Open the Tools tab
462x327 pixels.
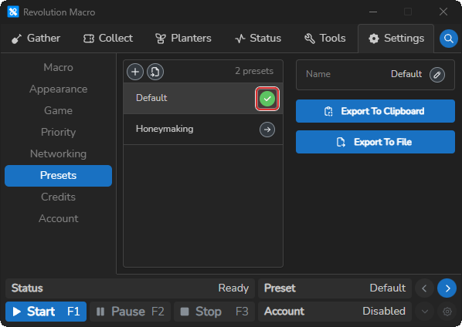[x=324, y=39]
